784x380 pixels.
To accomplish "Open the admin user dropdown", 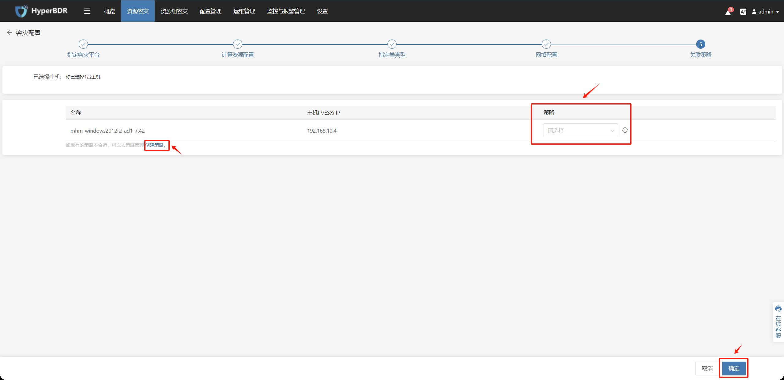I will [x=766, y=12].
